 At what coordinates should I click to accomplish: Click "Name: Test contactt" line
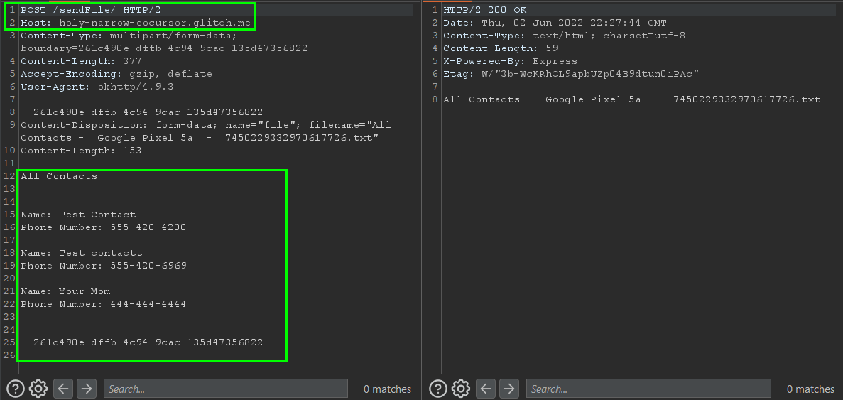pos(81,253)
